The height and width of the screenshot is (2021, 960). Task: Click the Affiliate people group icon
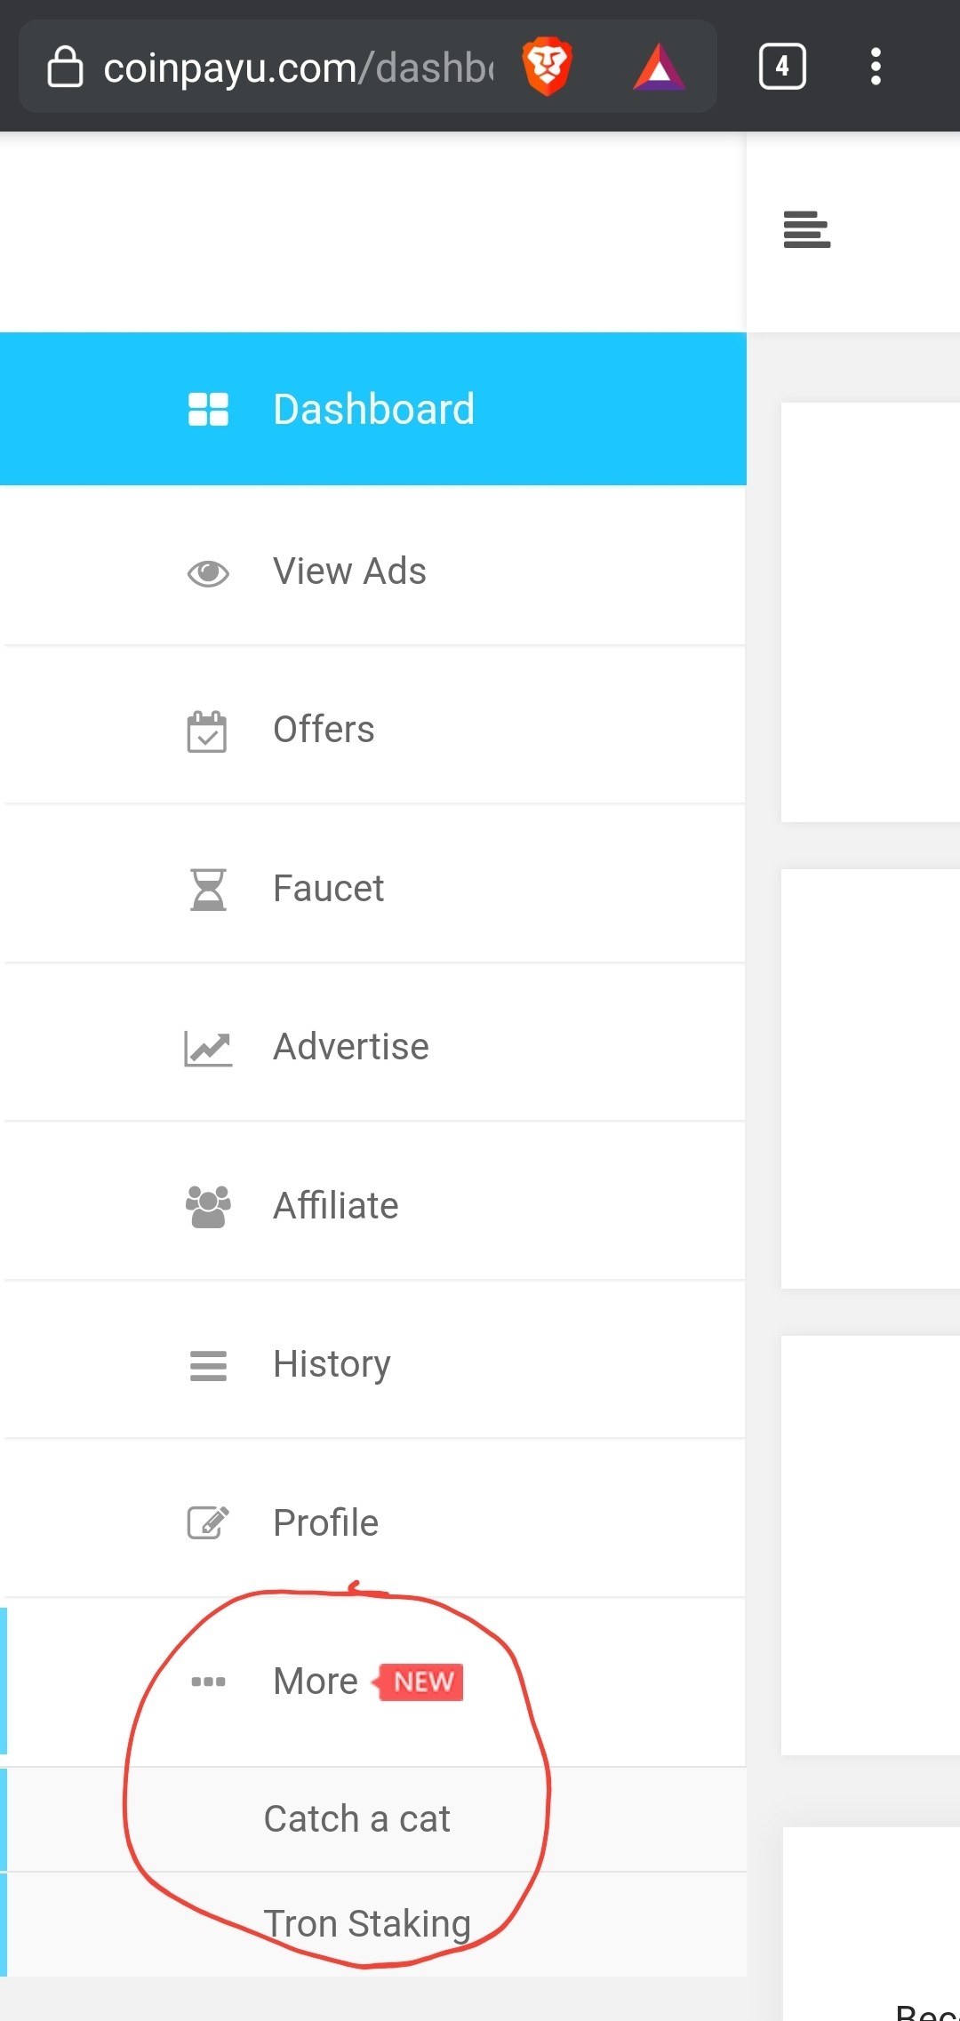[x=208, y=1207]
